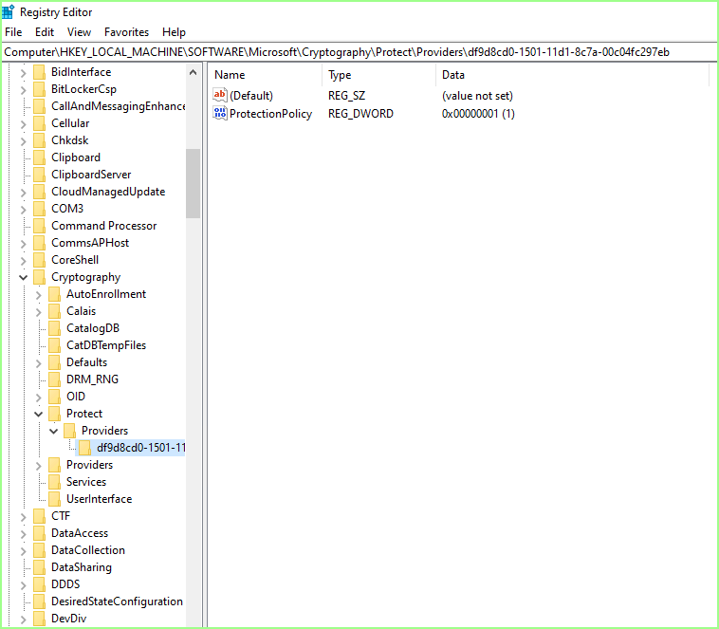The image size is (719, 629).
Task: Click the Cryptography folder icon
Action: 40,277
